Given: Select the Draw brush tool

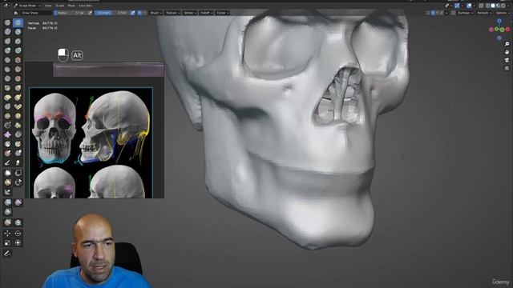Looking at the screenshot, I should click(x=7, y=22).
